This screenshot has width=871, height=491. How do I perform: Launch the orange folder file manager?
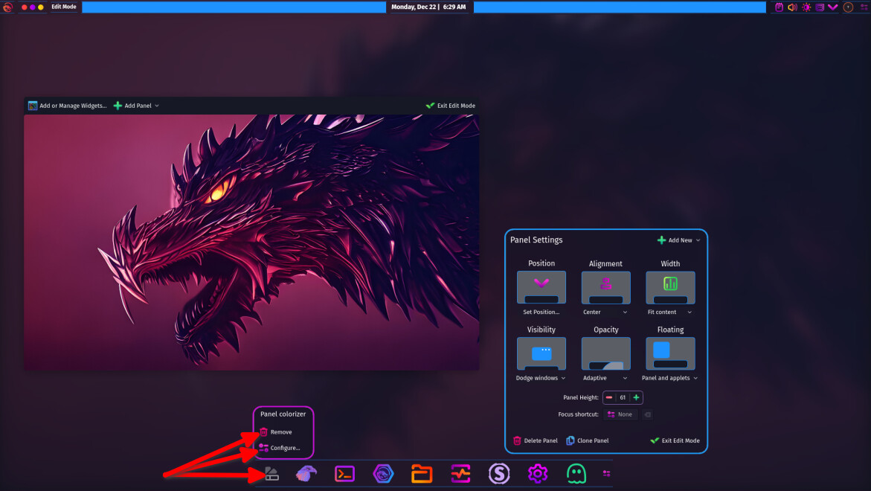point(422,473)
